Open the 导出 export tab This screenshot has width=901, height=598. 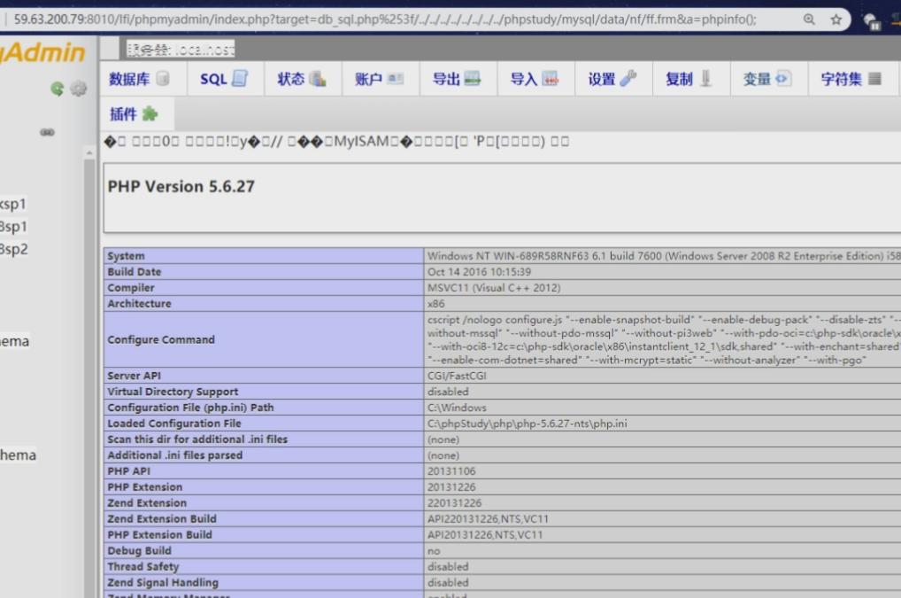click(x=457, y=79)
